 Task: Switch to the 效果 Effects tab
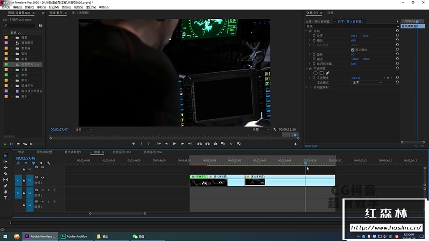point(330,13)
